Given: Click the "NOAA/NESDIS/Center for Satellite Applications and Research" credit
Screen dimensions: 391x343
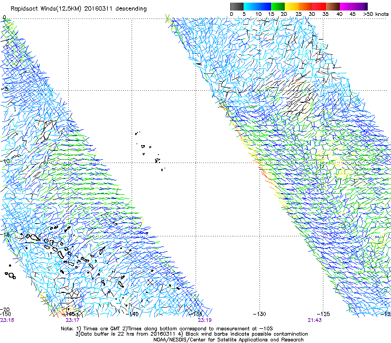Looking at the screenshot, I should point(228,340).
